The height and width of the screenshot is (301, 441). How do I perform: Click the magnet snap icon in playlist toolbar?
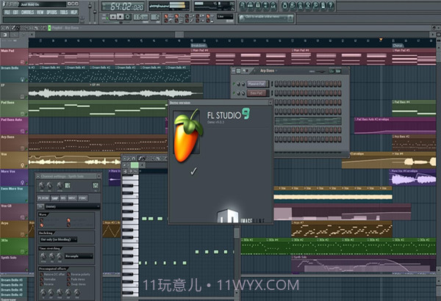[7, 28]
